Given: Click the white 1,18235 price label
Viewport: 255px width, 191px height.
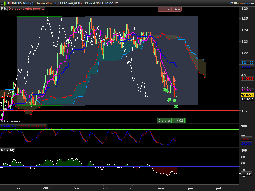Looking at the screenshot, I should point(247,99).
